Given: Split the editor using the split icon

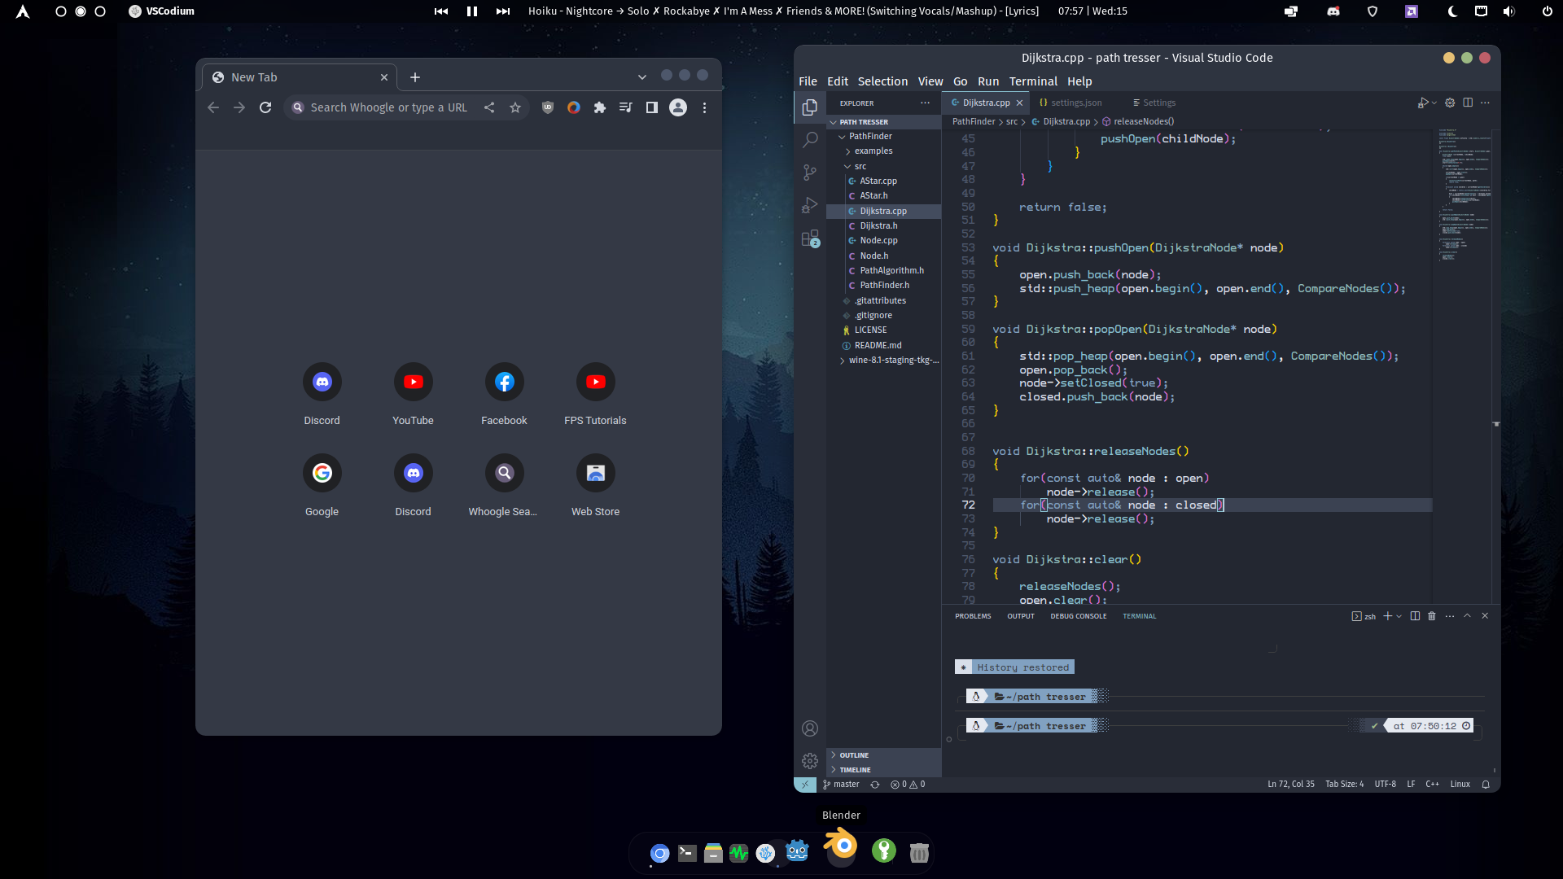Looking at the screenshot, I should 1468,103.
